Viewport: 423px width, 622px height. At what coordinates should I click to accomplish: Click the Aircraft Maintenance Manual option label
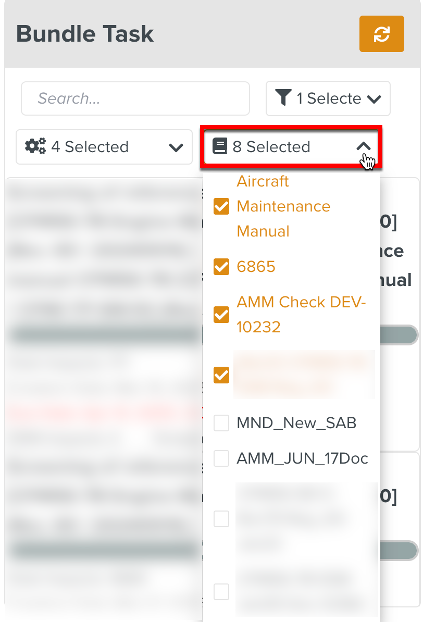283,206
